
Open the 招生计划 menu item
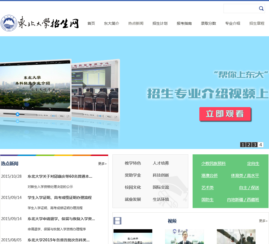point(160,23)
